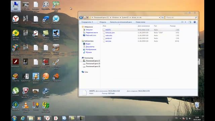215x121 pixels.
Task: Click the red Я Yandex taskbar icon
Action: [56, 118]
